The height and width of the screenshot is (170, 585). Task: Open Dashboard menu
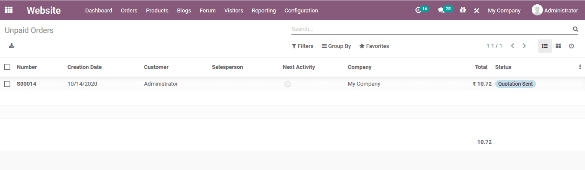click(x=98, y=10)
